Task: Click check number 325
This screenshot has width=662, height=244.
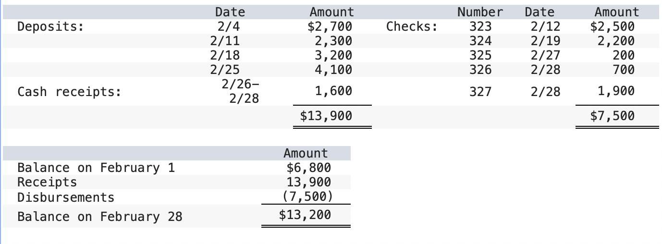Action: (480, 55)
